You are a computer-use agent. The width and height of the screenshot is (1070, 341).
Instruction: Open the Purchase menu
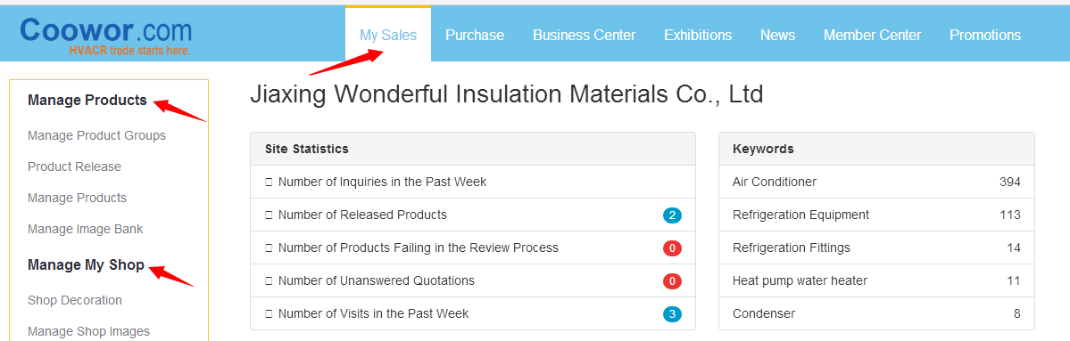(x=475, y=35)
